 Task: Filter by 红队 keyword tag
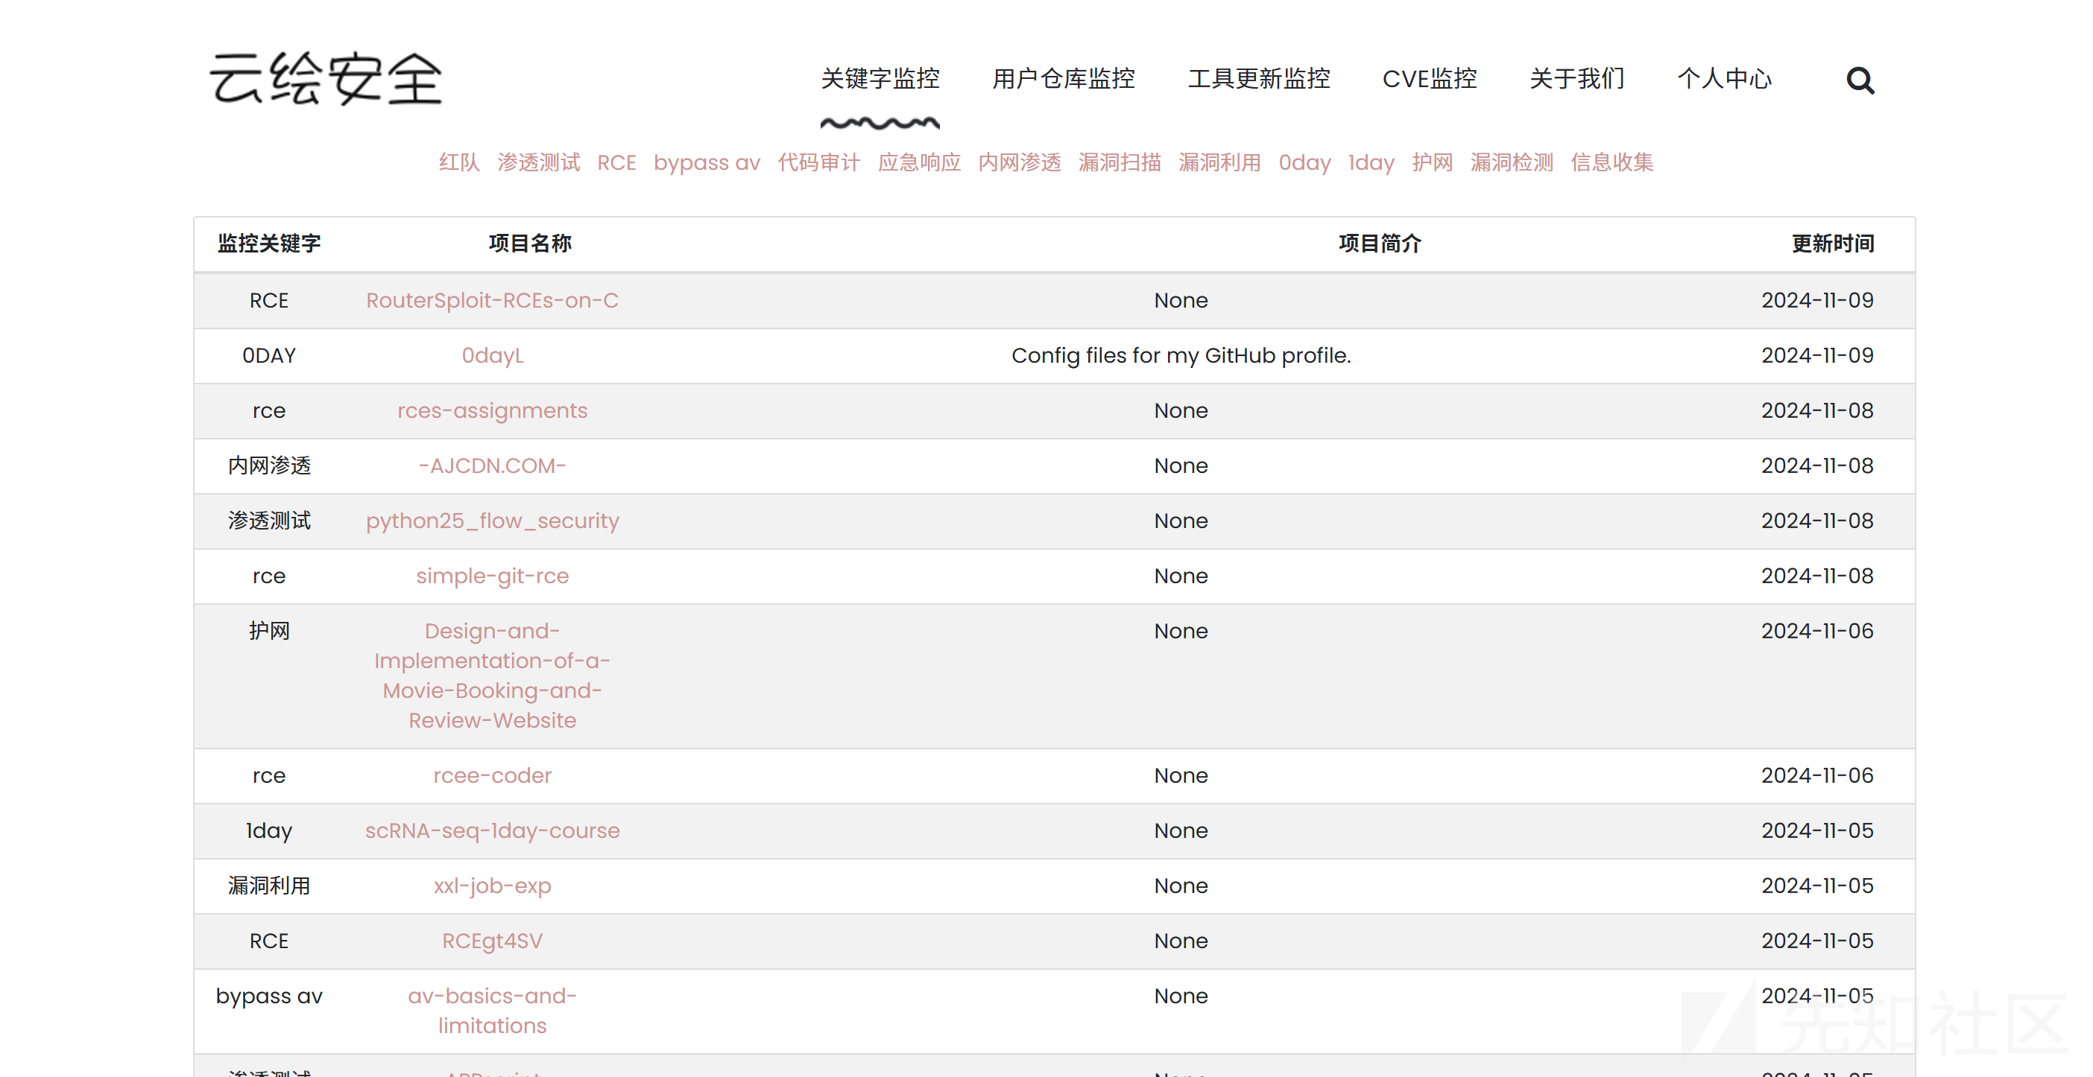[x=459, y=162]
